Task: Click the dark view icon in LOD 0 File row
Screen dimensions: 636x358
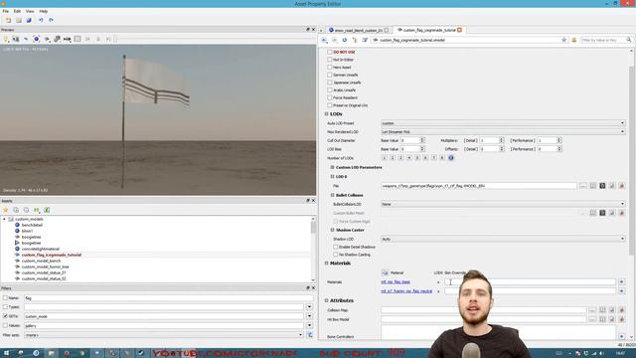Action: (x=602, y=186)
